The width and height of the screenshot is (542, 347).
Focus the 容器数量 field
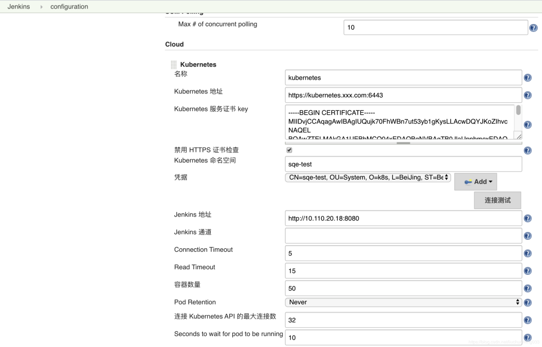pyautogui.click(x=403, y=288)
